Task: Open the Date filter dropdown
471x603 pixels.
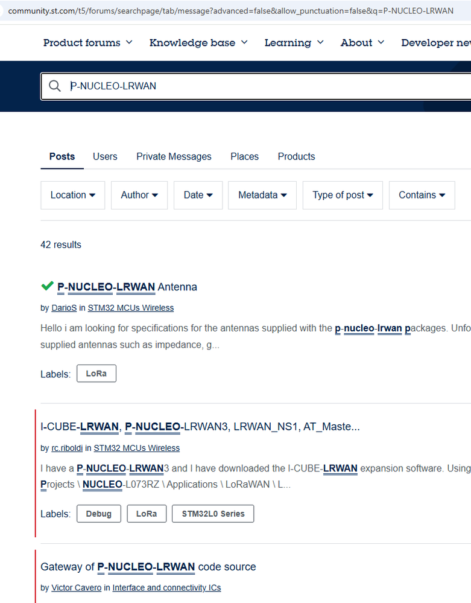Action: tap(198, 195)
